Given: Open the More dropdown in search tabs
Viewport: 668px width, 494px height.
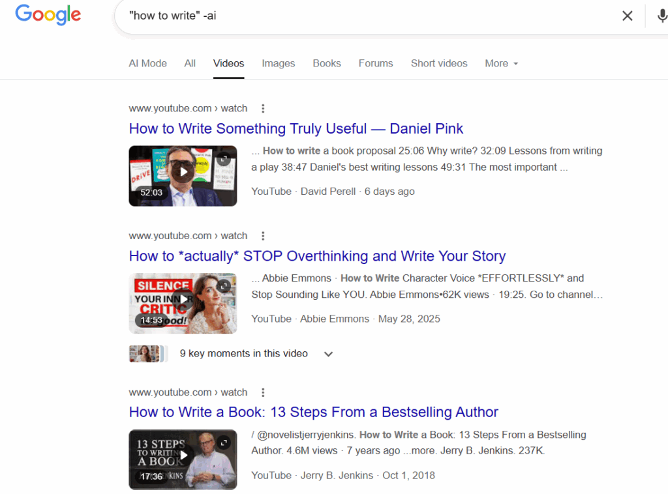Looking at the screenshot, I should [x=501, y=63].
